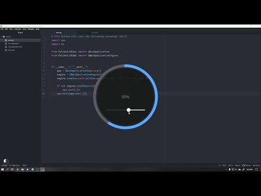Click the main.pyproject.user file icon in tree
This screenshot has height=196, width=261.
(6, 47)
